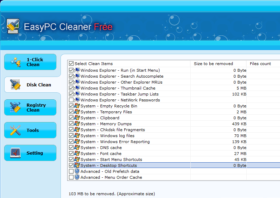Check Advanced - Menu Order Cache checkbox
The width and height of the screenshot is (280, 198).
(71, 177)
